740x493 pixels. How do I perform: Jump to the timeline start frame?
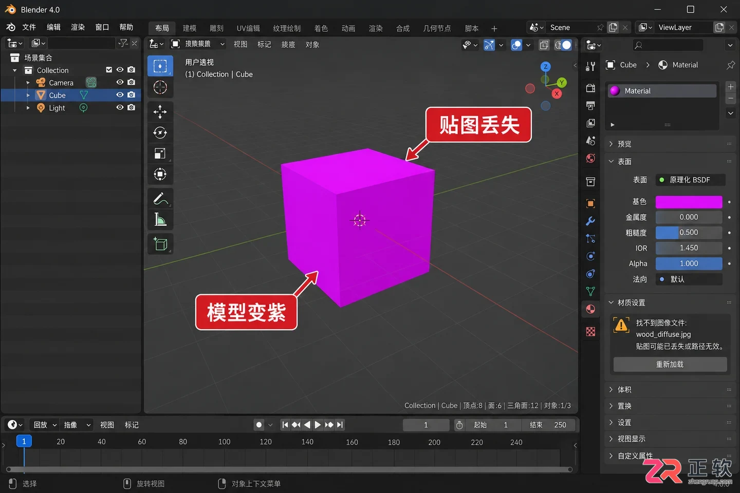click(285, 425)
